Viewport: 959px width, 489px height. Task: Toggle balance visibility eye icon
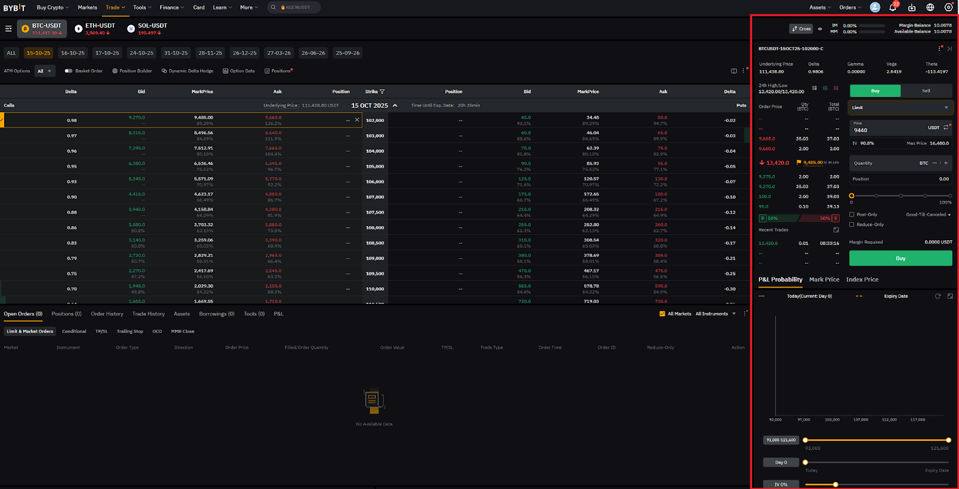[x=820, y=29]
